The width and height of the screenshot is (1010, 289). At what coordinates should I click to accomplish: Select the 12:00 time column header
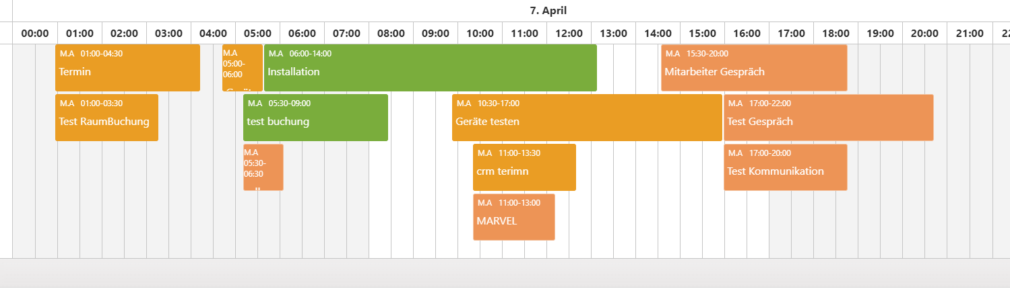pos(569,33)
